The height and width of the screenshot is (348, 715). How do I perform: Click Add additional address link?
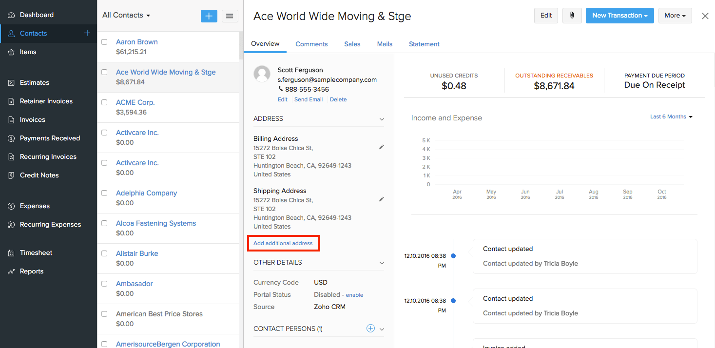click(283, 243)
